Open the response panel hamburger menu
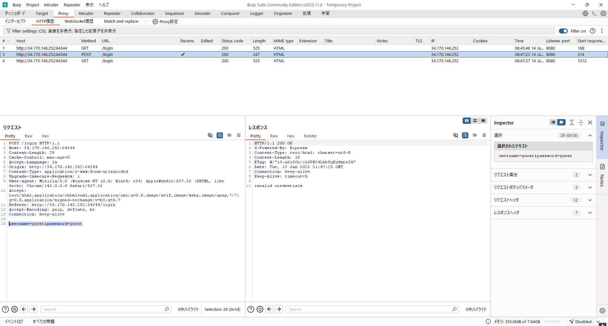608x326 pixels. (x=484, y=135)
